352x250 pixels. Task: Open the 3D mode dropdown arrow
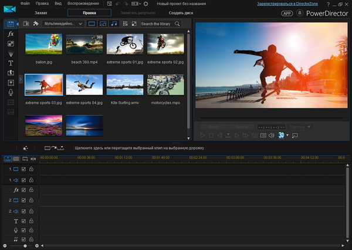[288, 136]
